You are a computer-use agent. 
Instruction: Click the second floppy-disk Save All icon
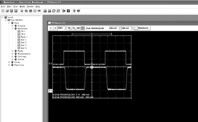click(x=16, y=11)
